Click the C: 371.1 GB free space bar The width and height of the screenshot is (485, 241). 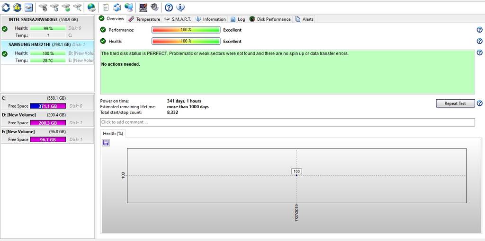click(48, 106)
